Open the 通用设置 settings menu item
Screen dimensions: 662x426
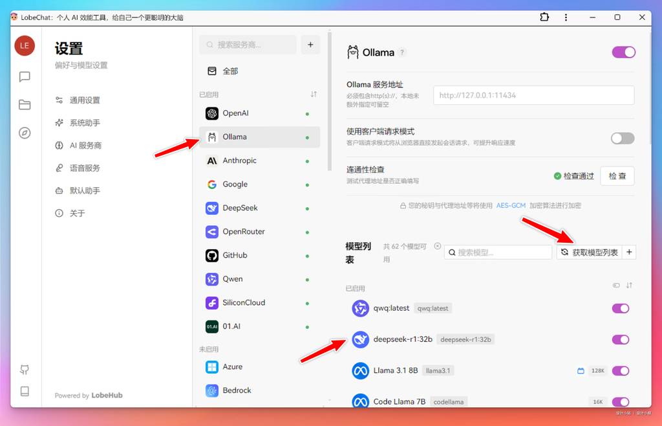click(85, 100)
